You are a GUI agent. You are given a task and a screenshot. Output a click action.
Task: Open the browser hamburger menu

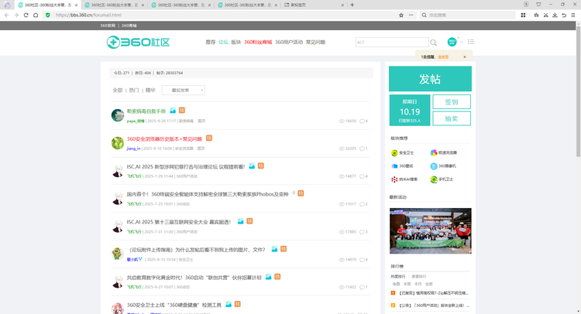tap(573, 15)
